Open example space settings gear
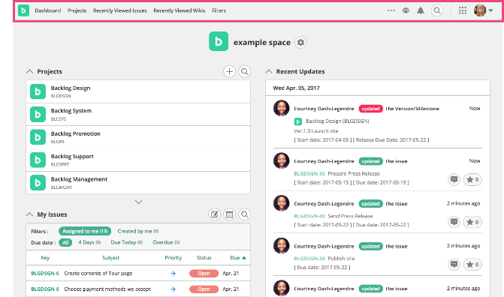 tap(300, 43)
